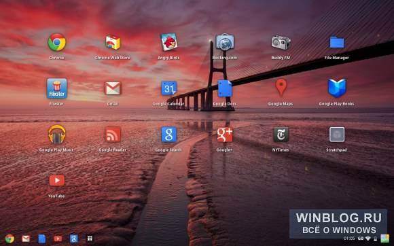Image resolution: width=394 pixels, height=246 pixels.
Task: Open the Chrome app icon
Action: (x=57, y=42)
